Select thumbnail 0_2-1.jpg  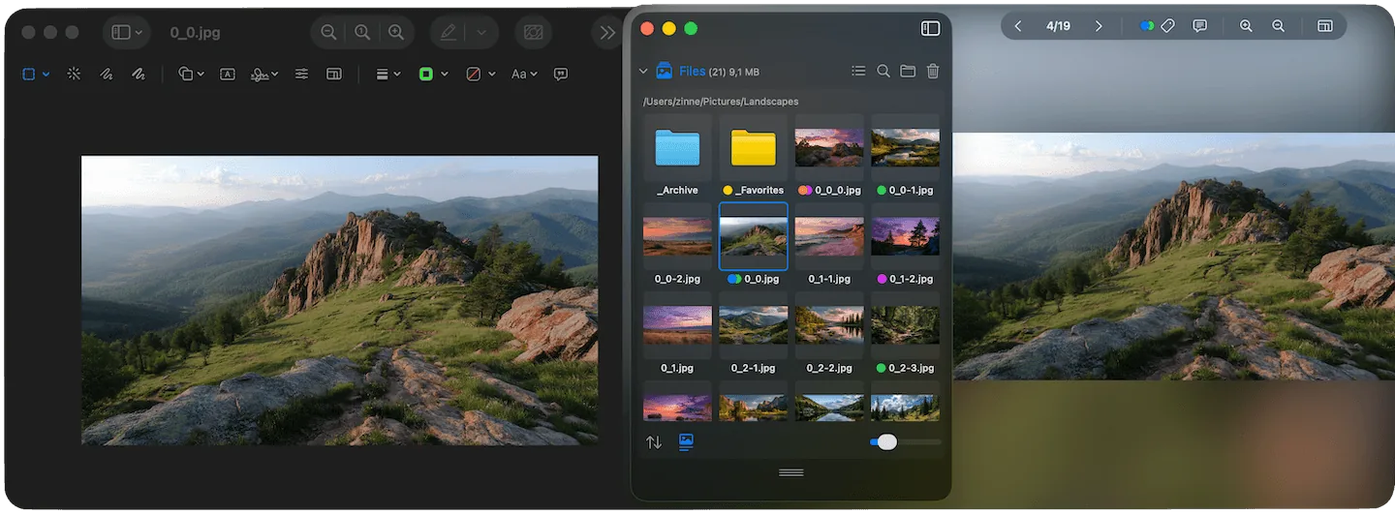click(753, 325)
